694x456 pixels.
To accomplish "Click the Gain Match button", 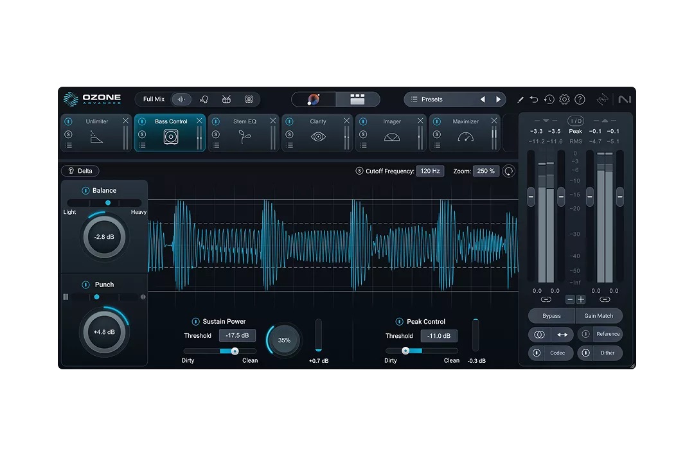I will click(598, 316).
